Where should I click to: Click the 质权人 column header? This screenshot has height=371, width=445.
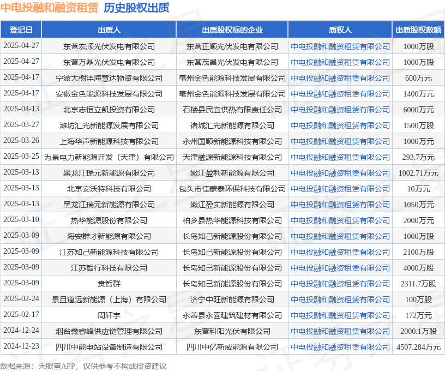click(x=340, y=30)
